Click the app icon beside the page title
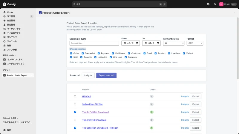The image size is (239, 134). (x=40, y=13)
